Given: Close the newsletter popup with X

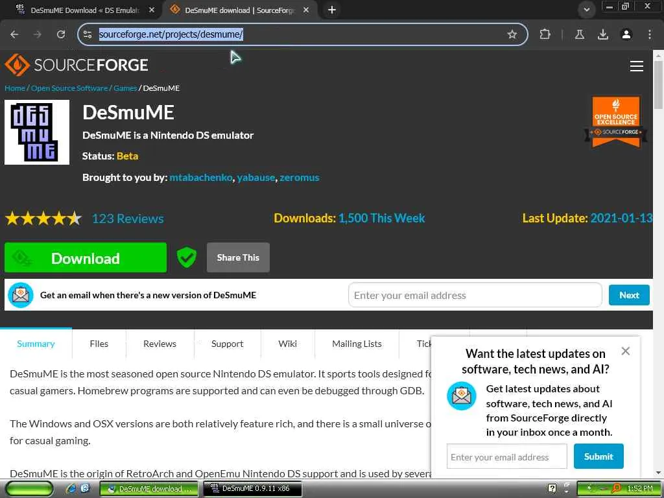Looking at the screenshot, I should (x=626, y=351).
